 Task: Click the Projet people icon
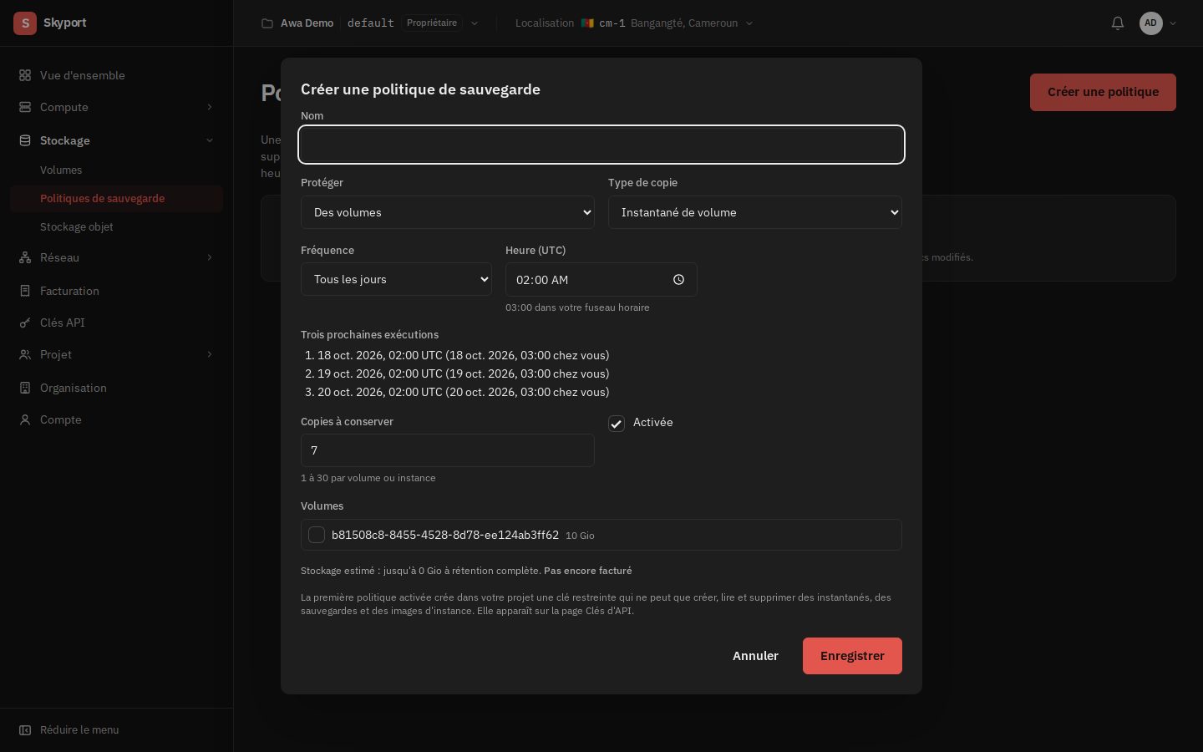pos(25,354)
